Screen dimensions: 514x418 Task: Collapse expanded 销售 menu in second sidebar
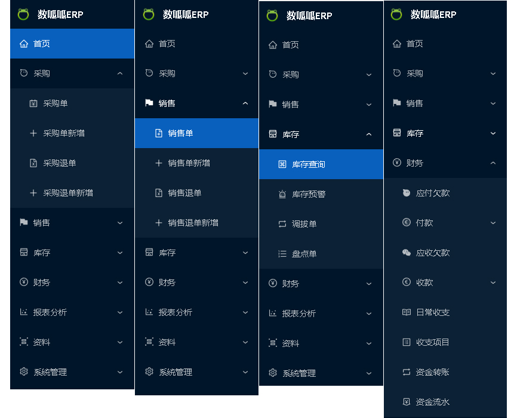pyautogui.click(x=245, y=103)
